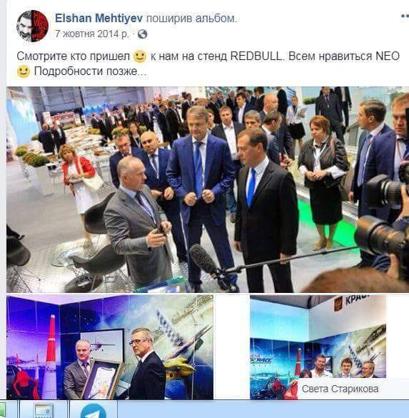The height and width of the screenshot is (418, 409).
Task: Click the smiley emoji before "Подробности"
Action: point(24,71)
